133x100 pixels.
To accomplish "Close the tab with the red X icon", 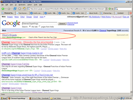I will [x=131, y=13].
